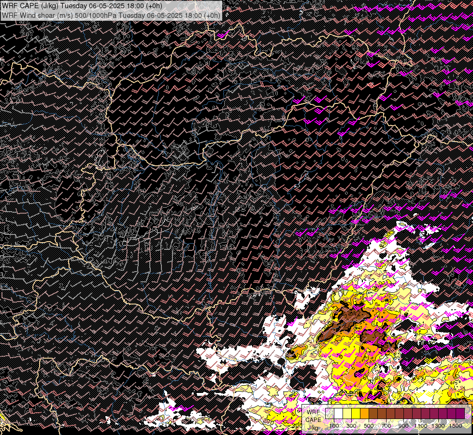Click the dotted first legend swatch
Image resolution: width=473 pixels, height=435 pixels.
(x=330, y=413)
